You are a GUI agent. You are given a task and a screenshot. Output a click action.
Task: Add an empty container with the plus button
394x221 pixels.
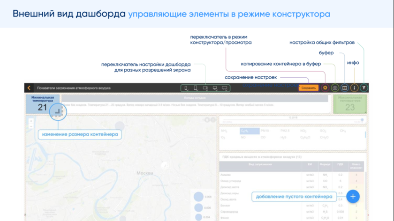[x=353, y=197]
